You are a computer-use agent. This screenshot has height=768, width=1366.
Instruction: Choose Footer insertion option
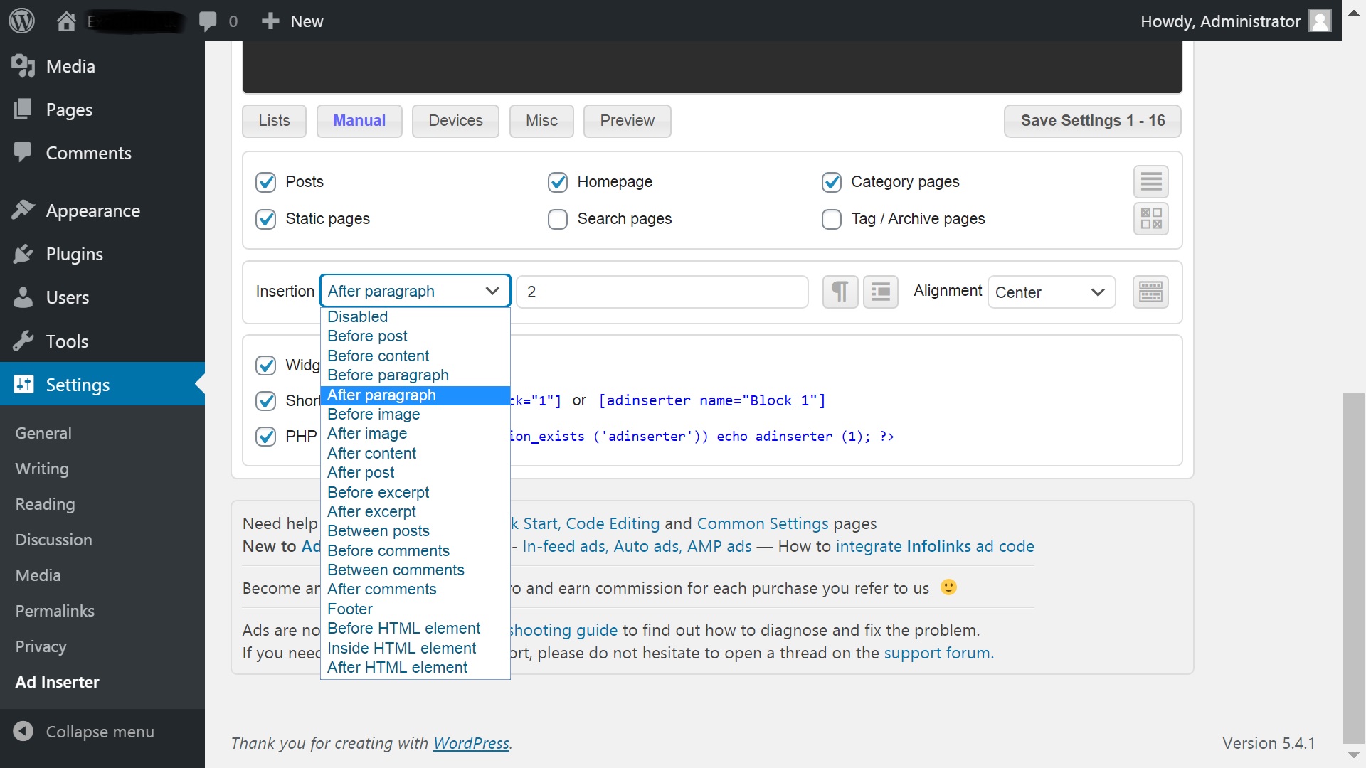[415, 609]
